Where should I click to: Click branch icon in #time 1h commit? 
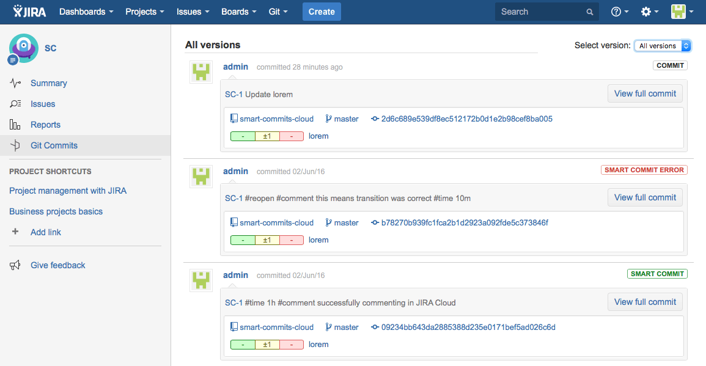pyautogui.click(x=329, y=327)
